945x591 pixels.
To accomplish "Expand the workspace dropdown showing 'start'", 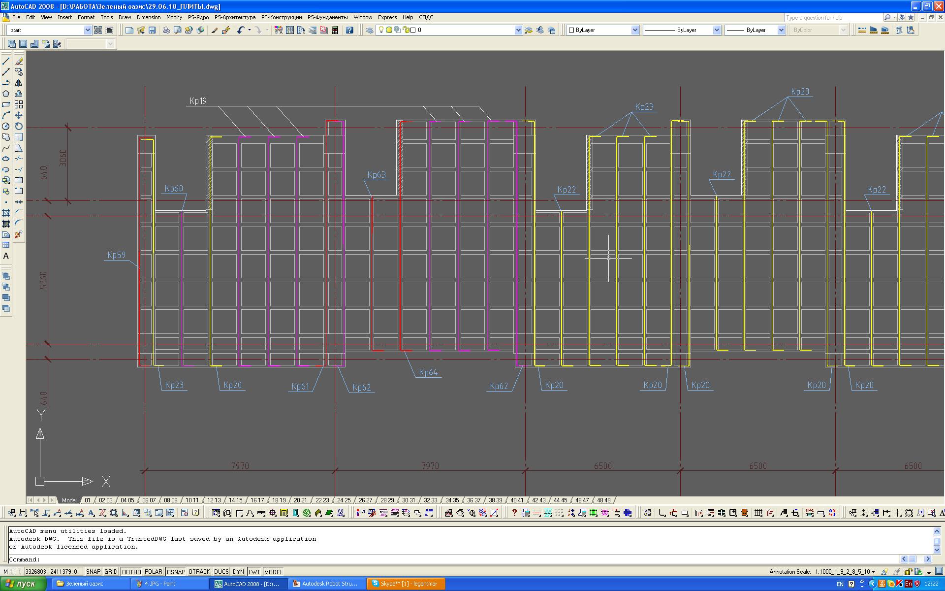I will (x=88, y=30).
